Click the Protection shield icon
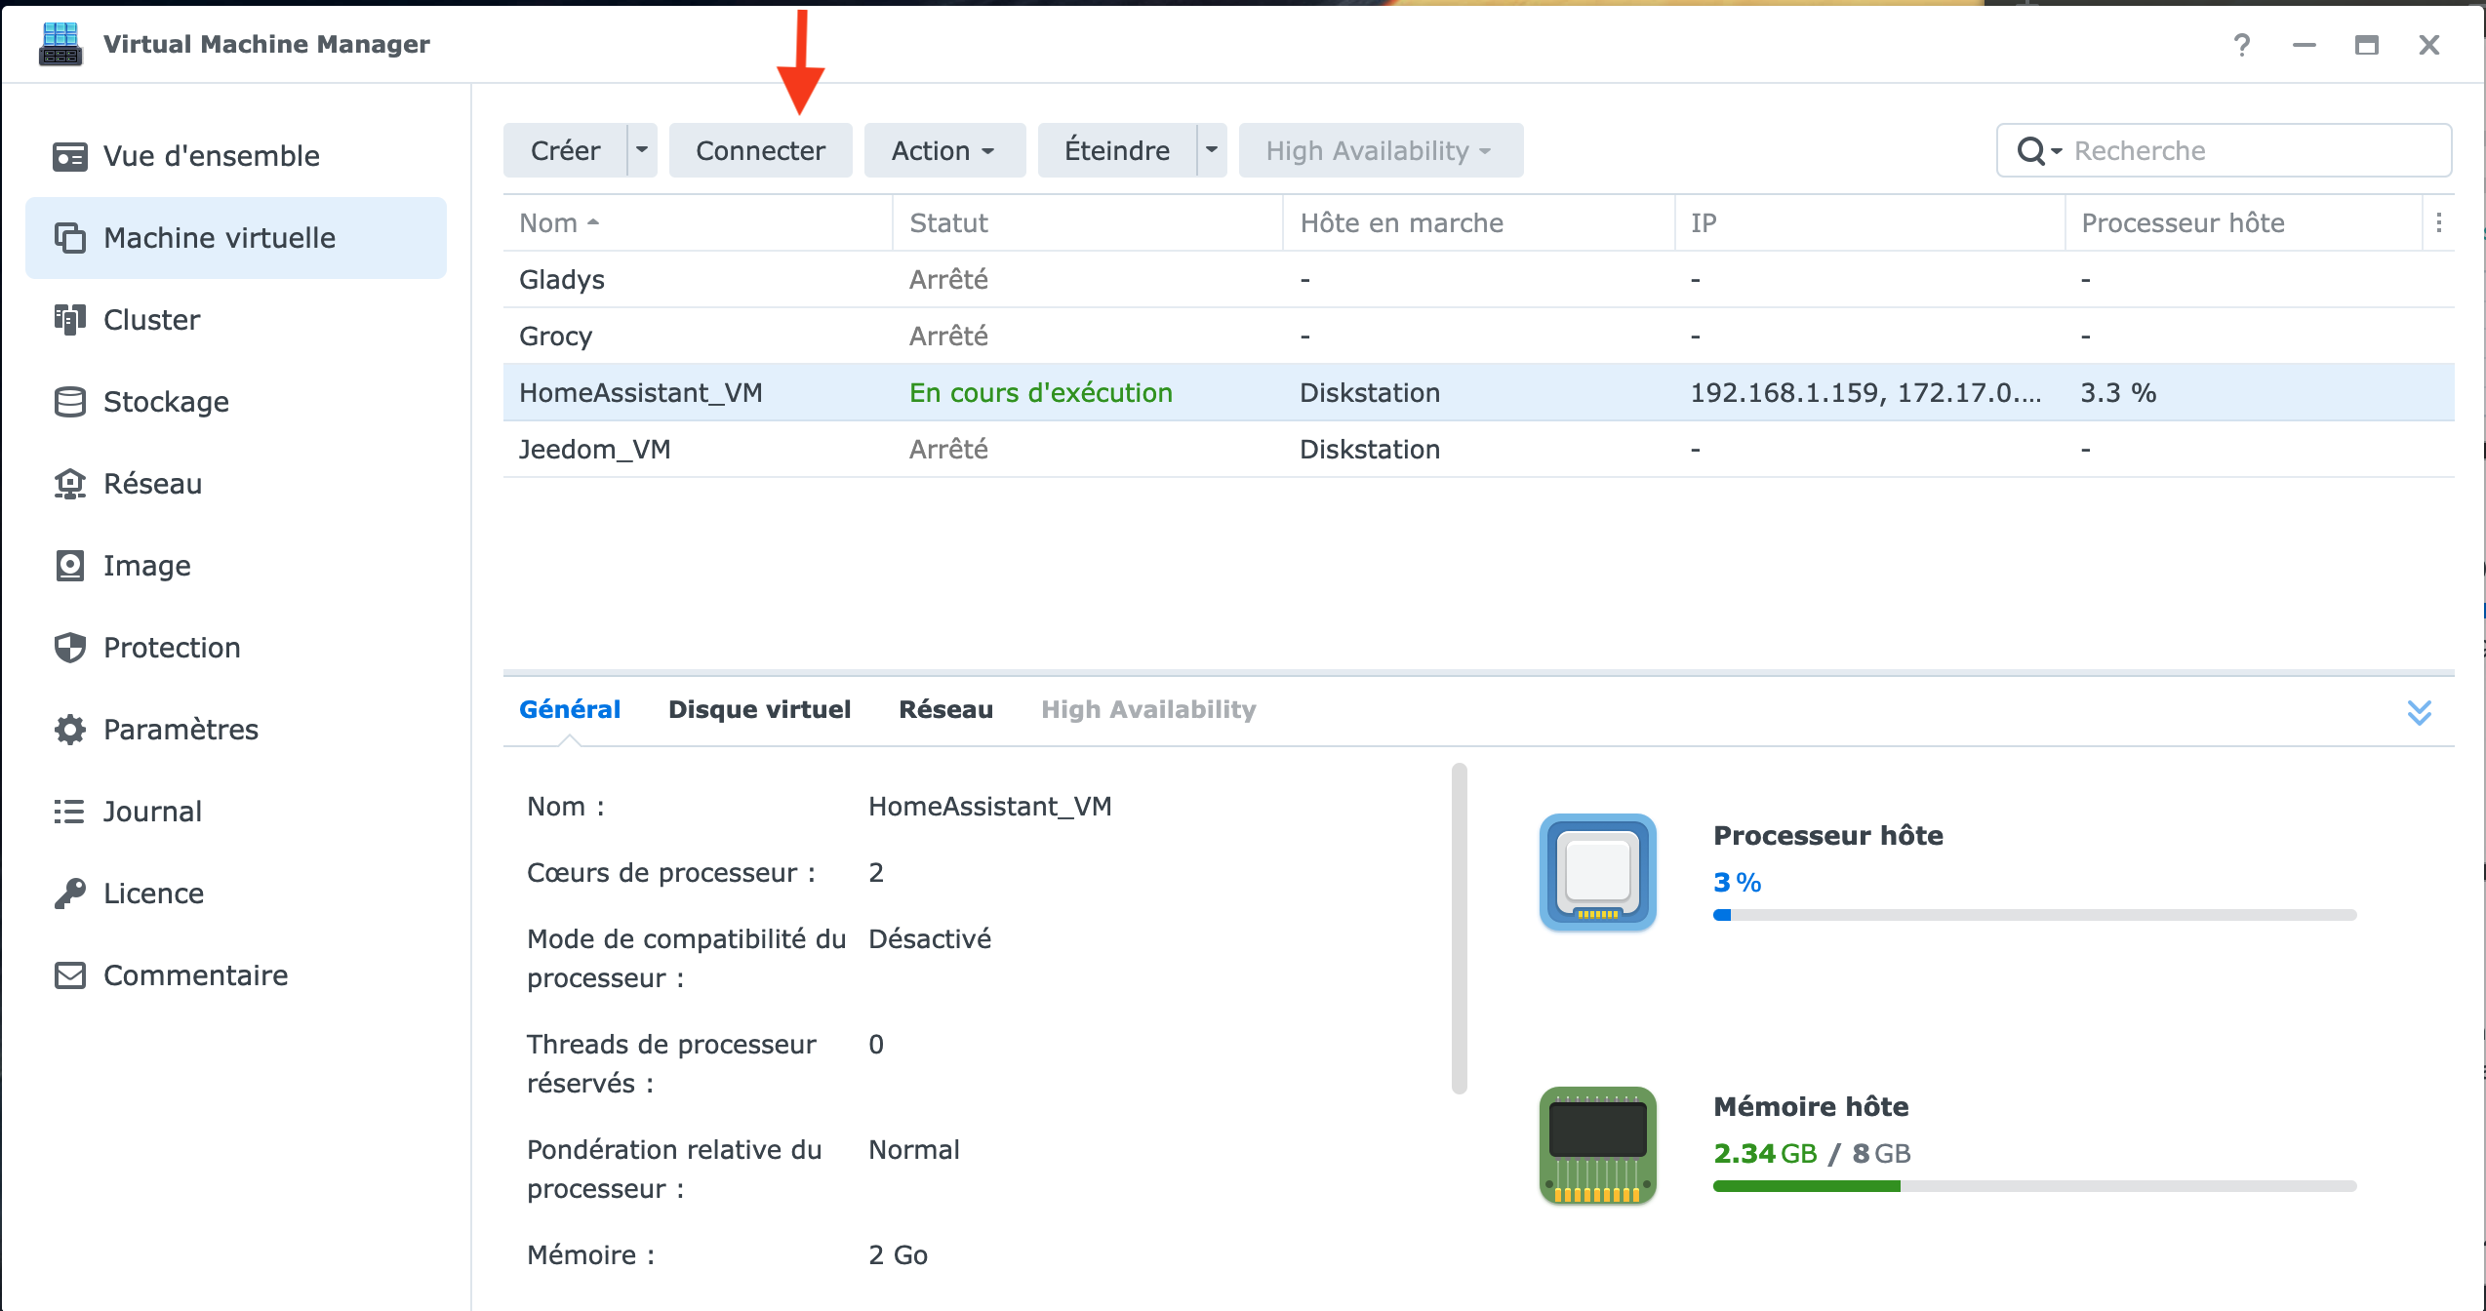 (x=69, y=648)
